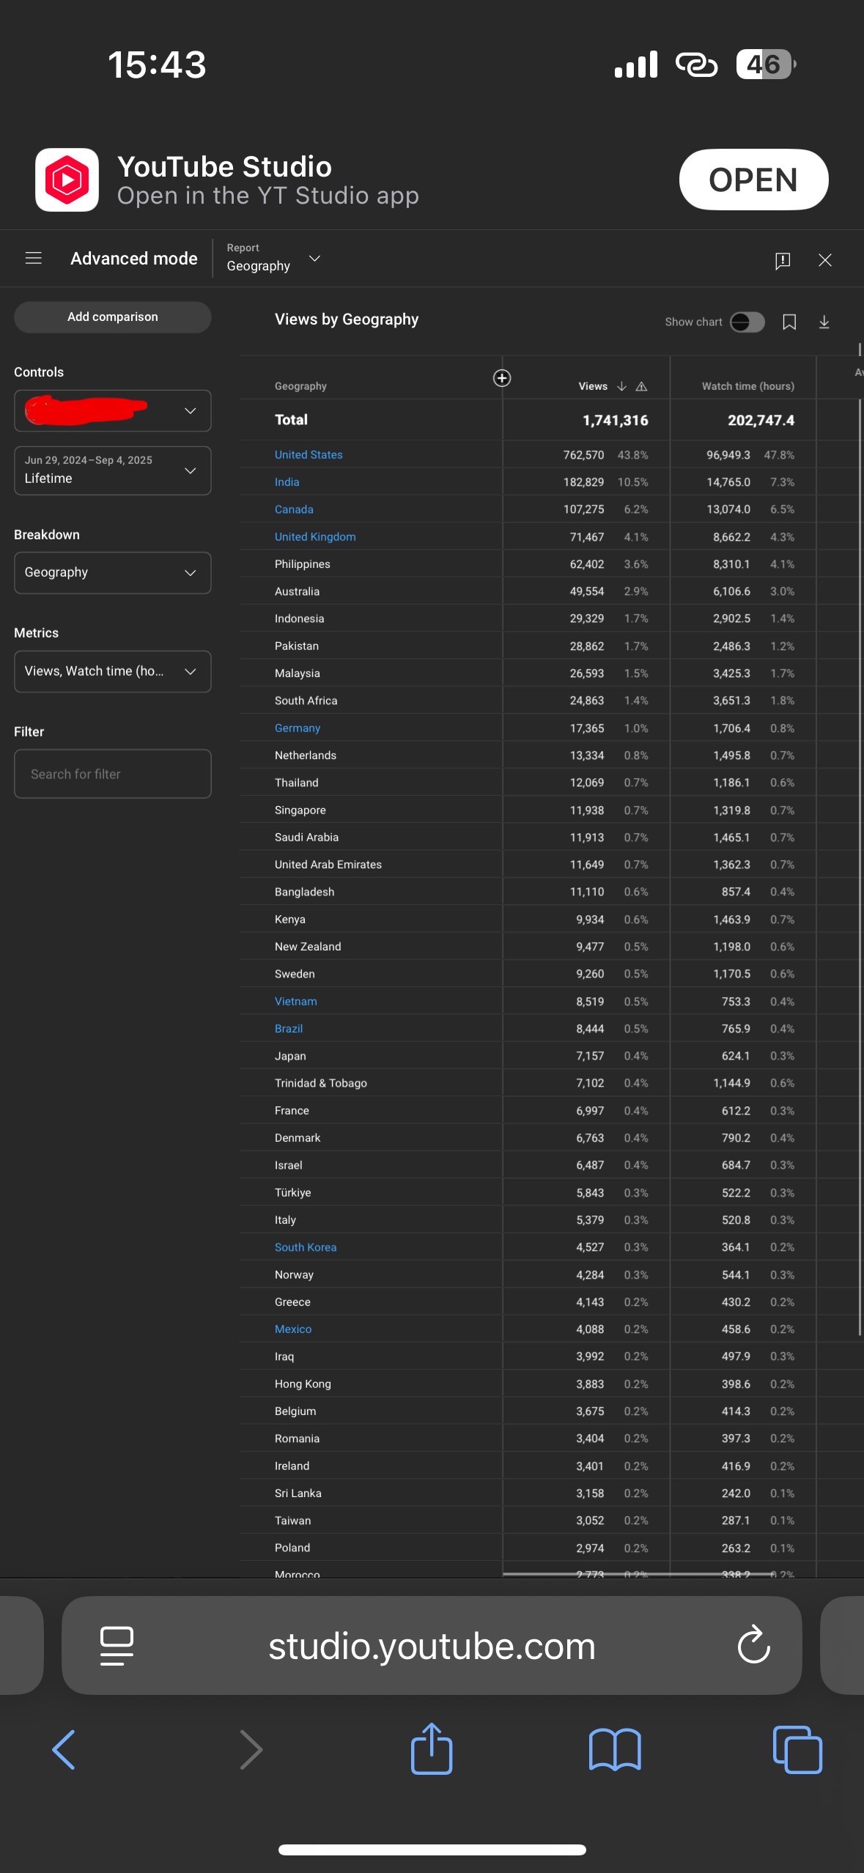864x1873 pixels.
Task: Open Safari tabs overview icon
Action: [x=797, y=1750]
